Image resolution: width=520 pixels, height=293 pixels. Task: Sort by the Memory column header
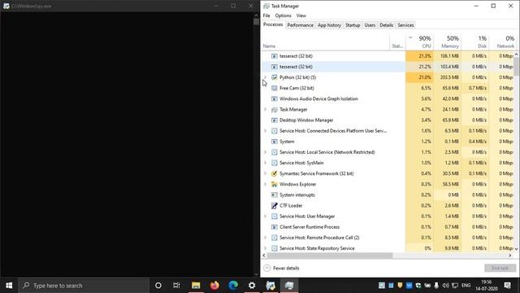[x=448, y=42]
